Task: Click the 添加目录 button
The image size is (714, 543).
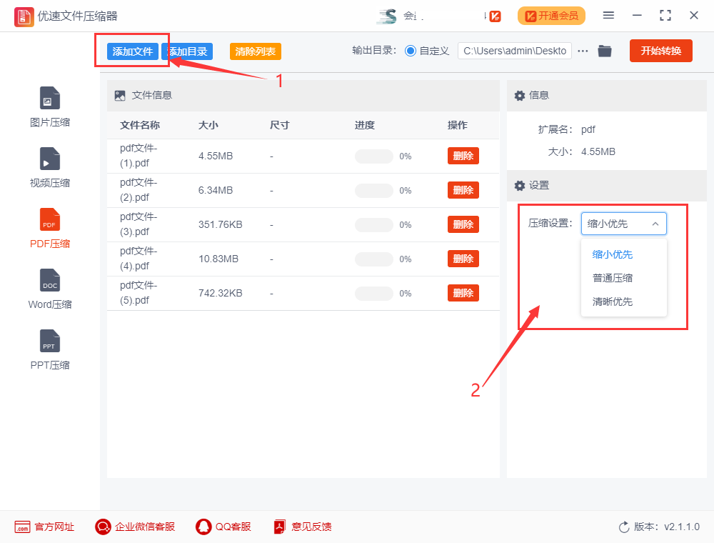Action: click(187, 51)
